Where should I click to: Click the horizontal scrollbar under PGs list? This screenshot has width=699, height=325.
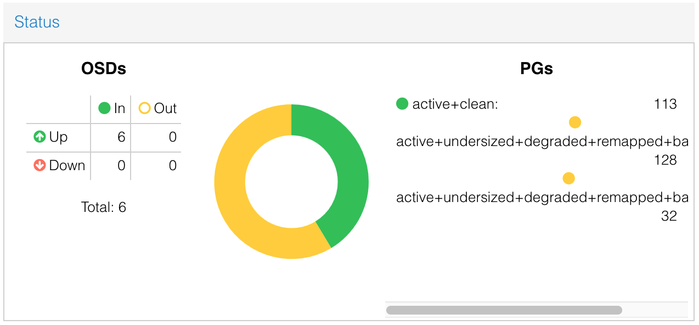click(504, 310)
